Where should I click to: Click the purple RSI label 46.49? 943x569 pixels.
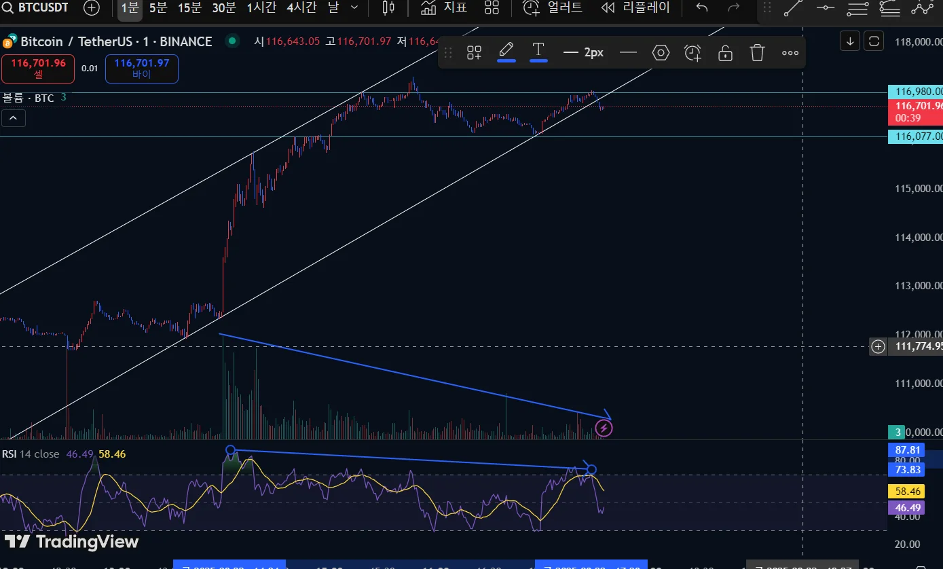(x=906, y=507)
